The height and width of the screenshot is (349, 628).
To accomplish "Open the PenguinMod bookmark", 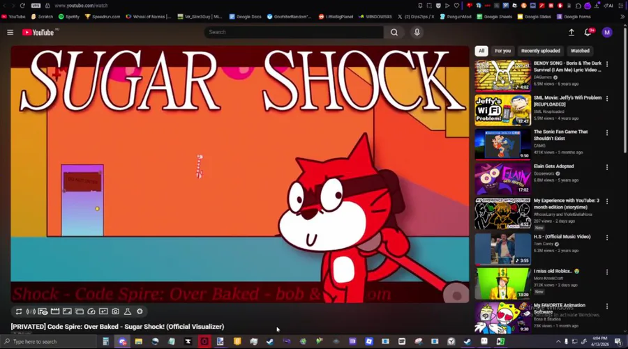I will click(x=456, y=17).
